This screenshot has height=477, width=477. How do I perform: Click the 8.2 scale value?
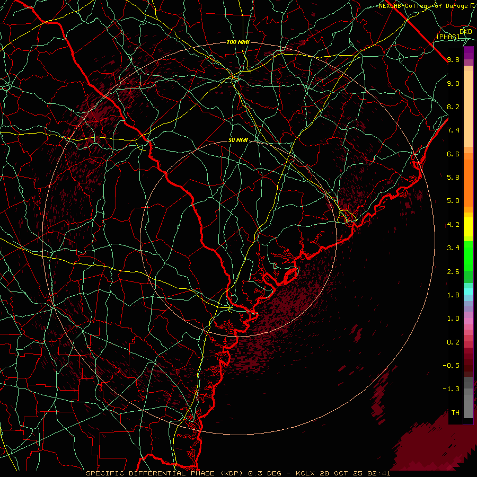(x=453, y=107)
